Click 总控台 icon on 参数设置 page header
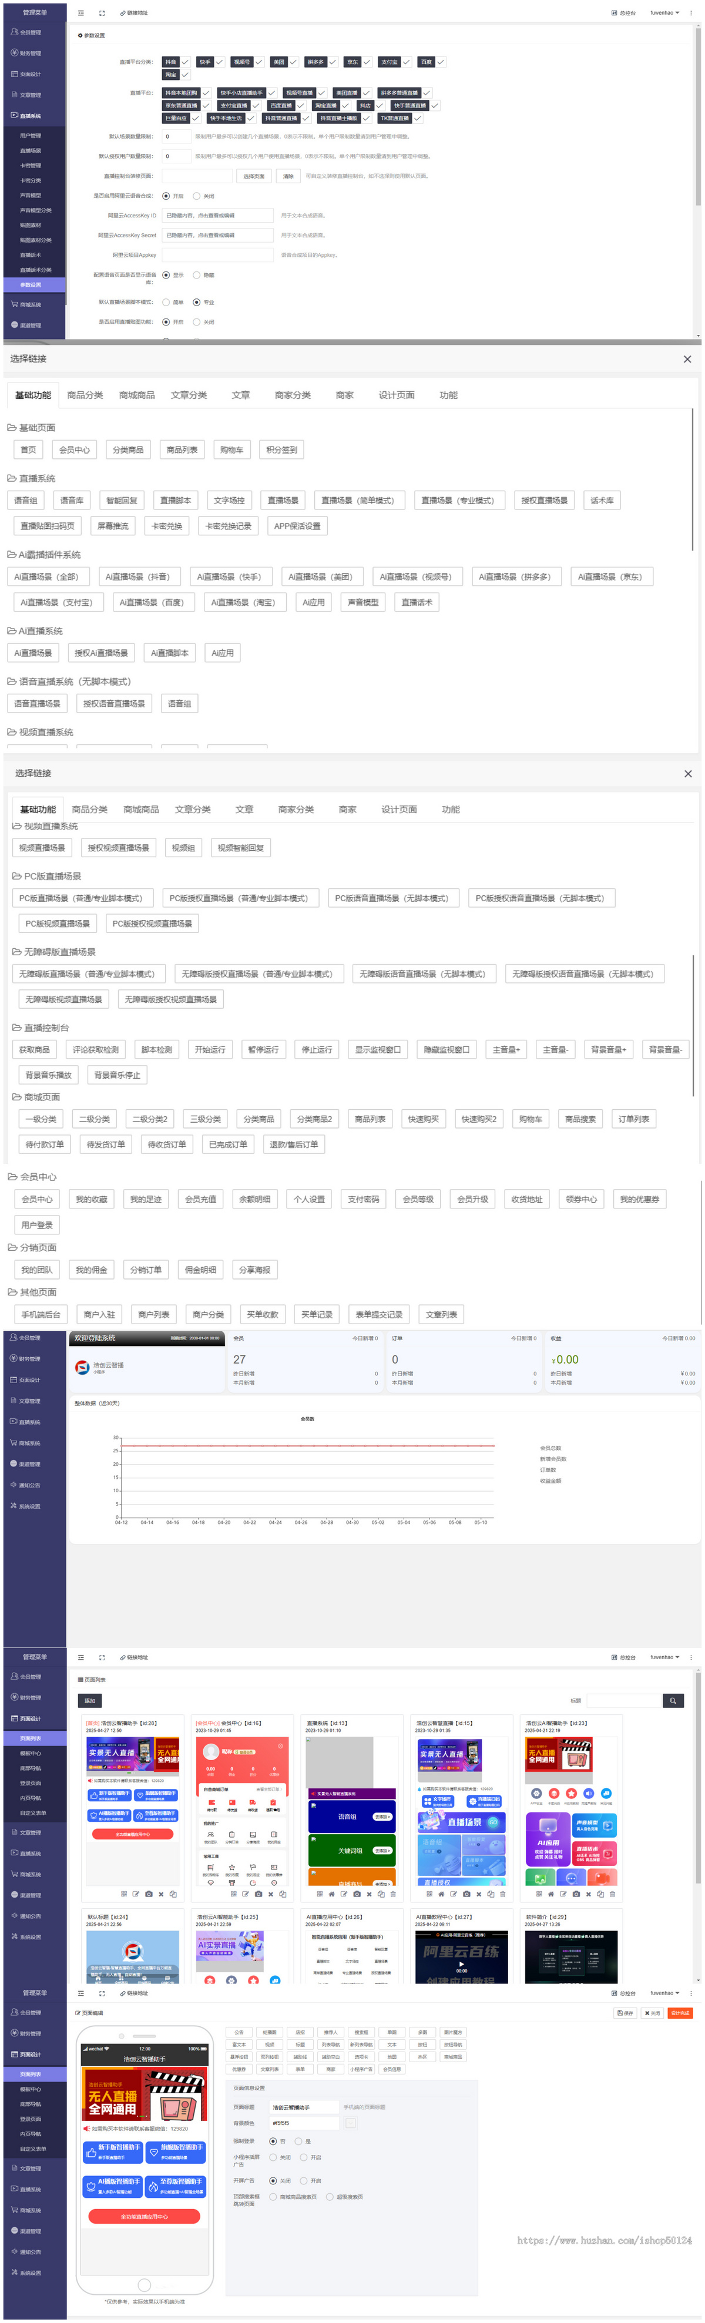The width and height of the screenshot is (705, 2323). 614,12
